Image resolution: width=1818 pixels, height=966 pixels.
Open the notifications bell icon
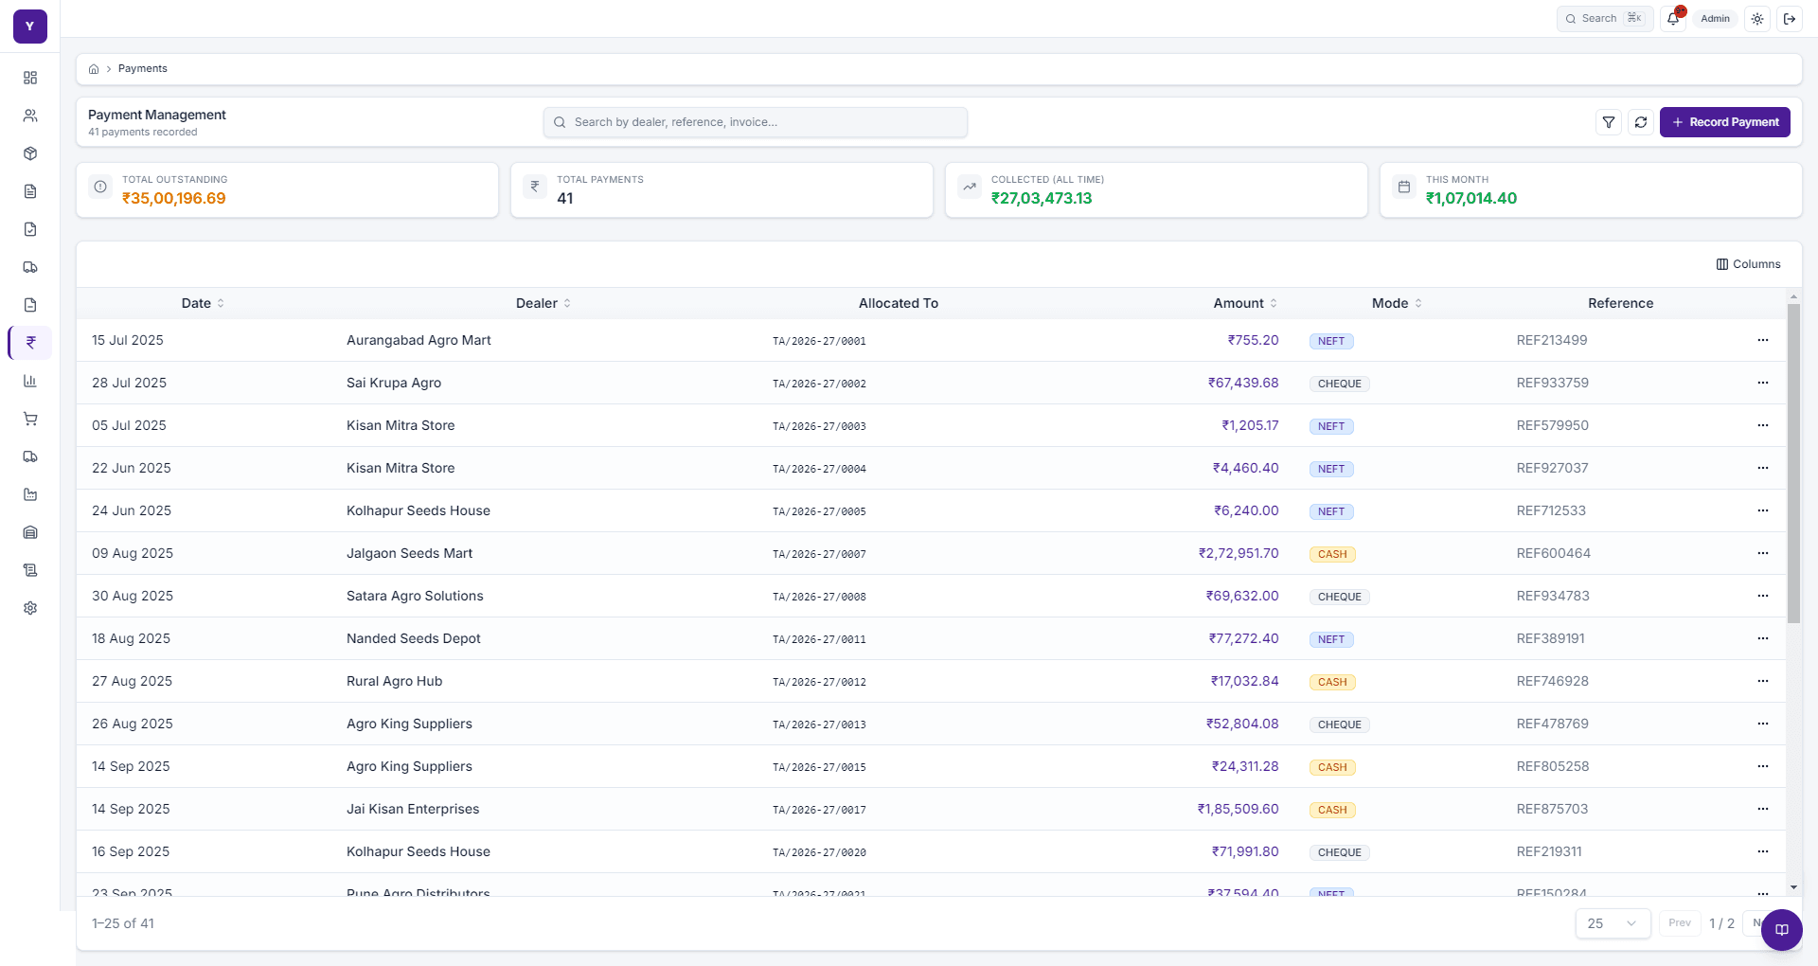pos(1673,18)
